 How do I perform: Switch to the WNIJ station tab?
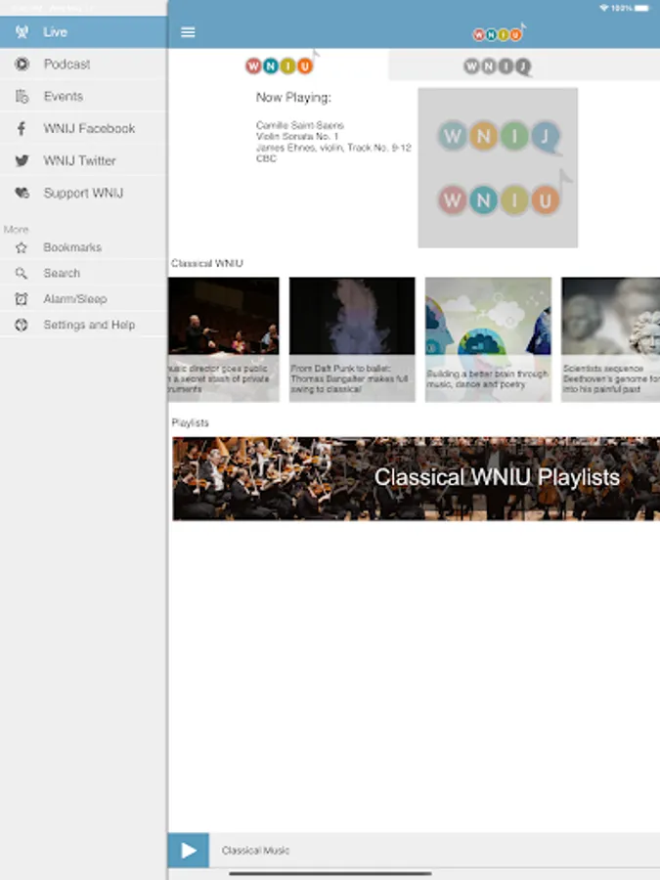(x=524, y=66)
